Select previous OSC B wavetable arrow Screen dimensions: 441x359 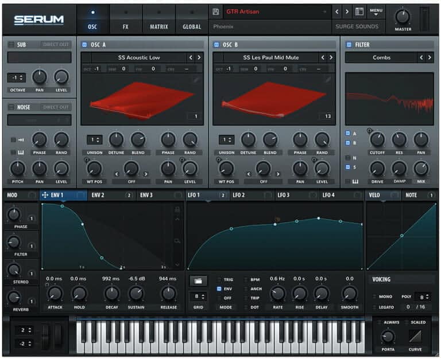(x=323, y=57)
